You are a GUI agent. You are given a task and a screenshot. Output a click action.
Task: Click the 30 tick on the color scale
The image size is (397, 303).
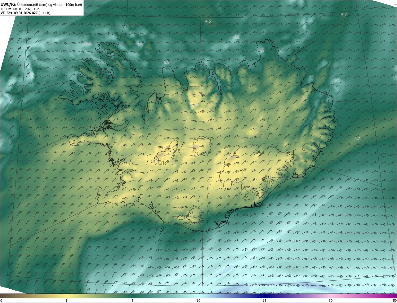(x=331, y=301)
